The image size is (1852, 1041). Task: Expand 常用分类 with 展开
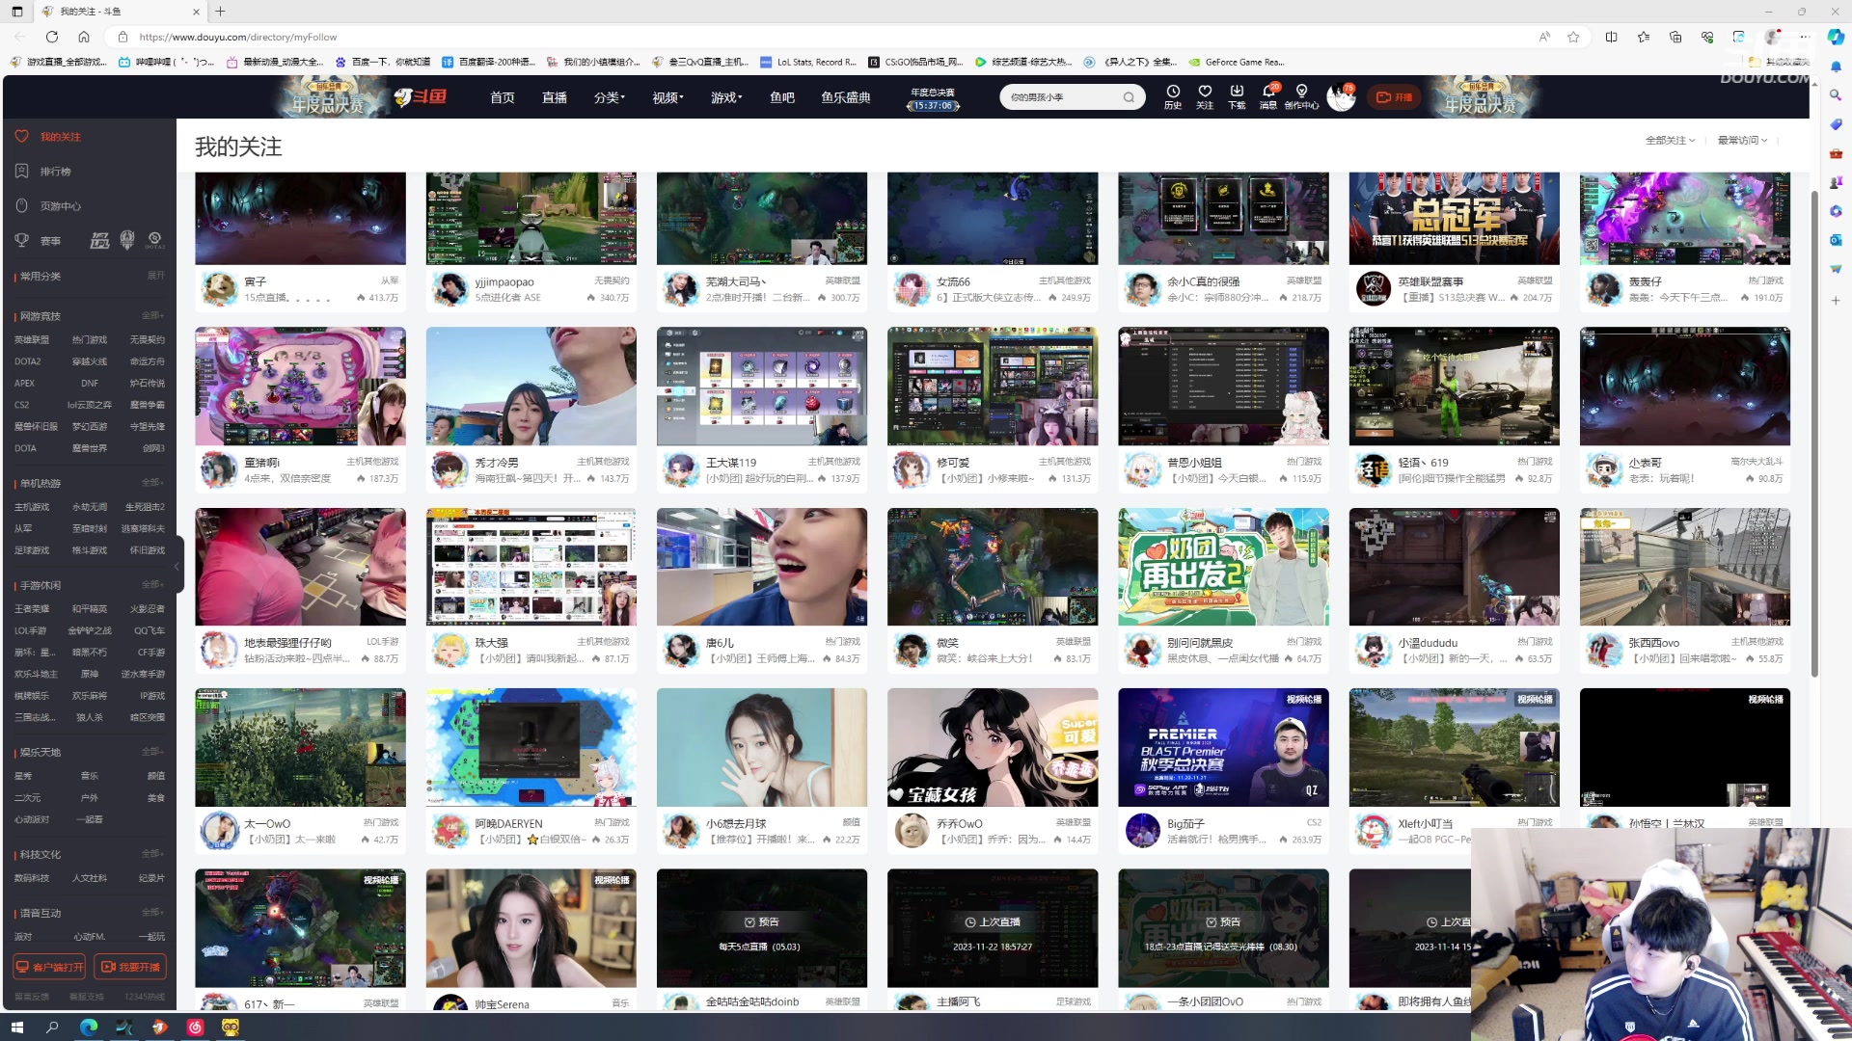tap(155, 276)
